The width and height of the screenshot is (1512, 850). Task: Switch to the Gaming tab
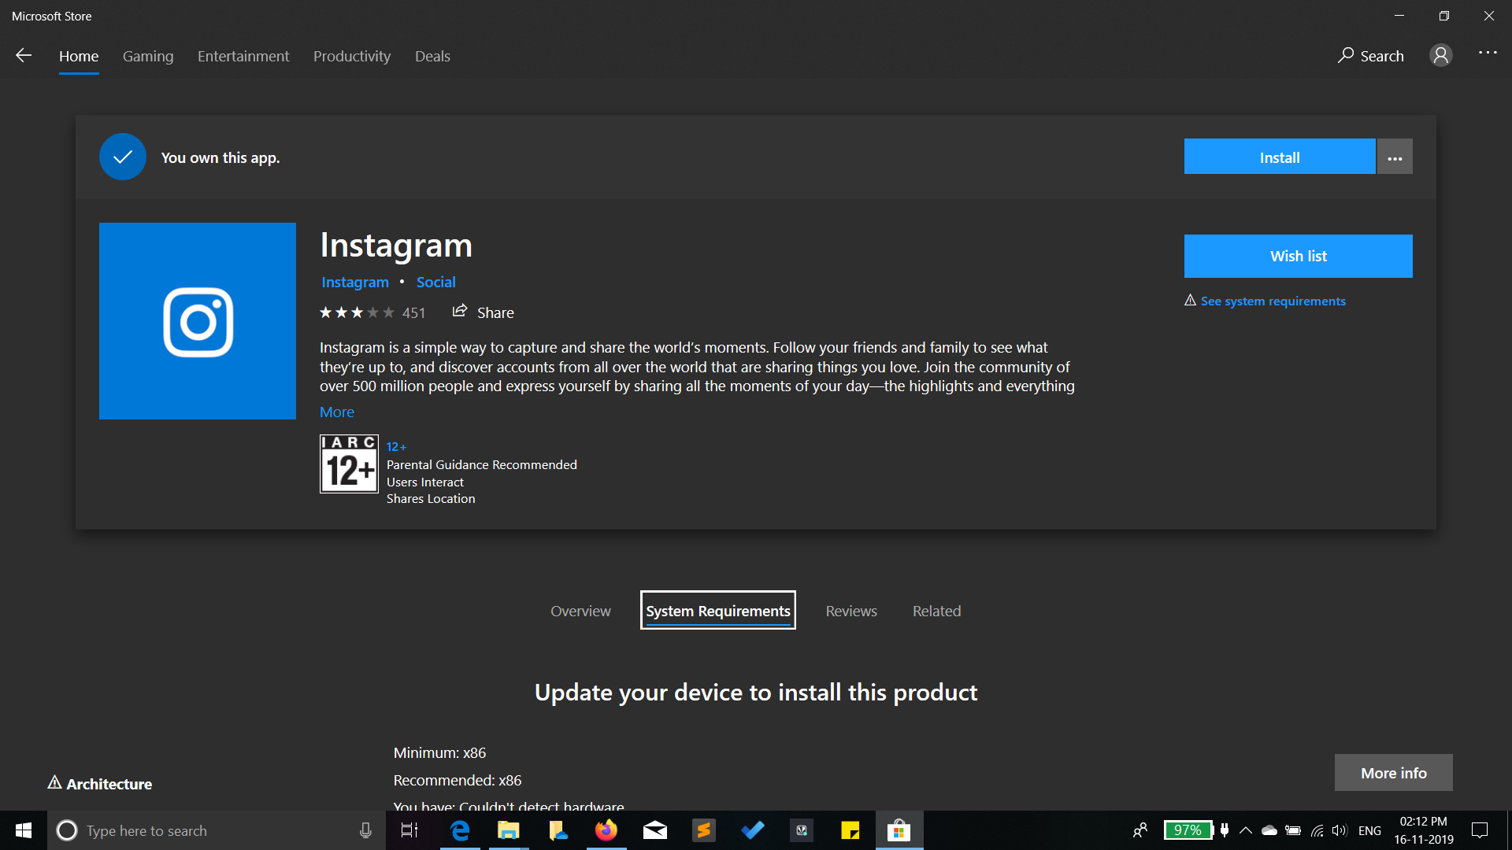(148, 56)
